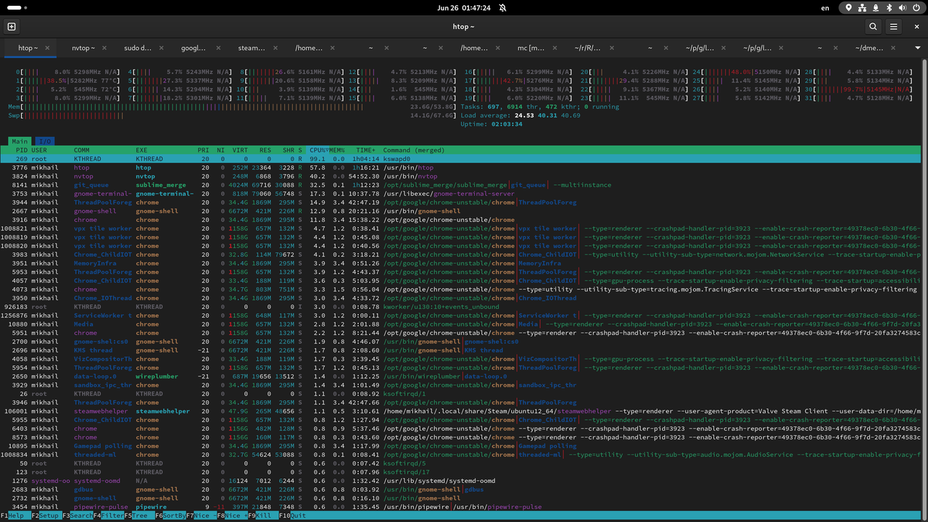This screenshot has height=522, width=928.
Task: Select htop's I/O screen tab
Action: [x=43, y=141]
